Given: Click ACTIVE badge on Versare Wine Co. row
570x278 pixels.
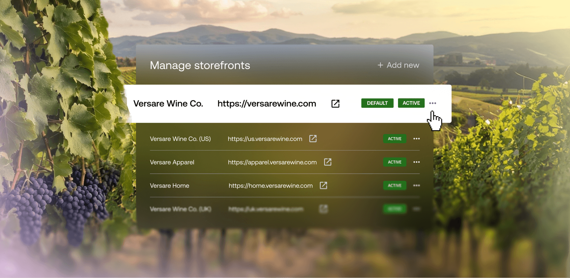Looking at the screenshot, I should 411,103.
